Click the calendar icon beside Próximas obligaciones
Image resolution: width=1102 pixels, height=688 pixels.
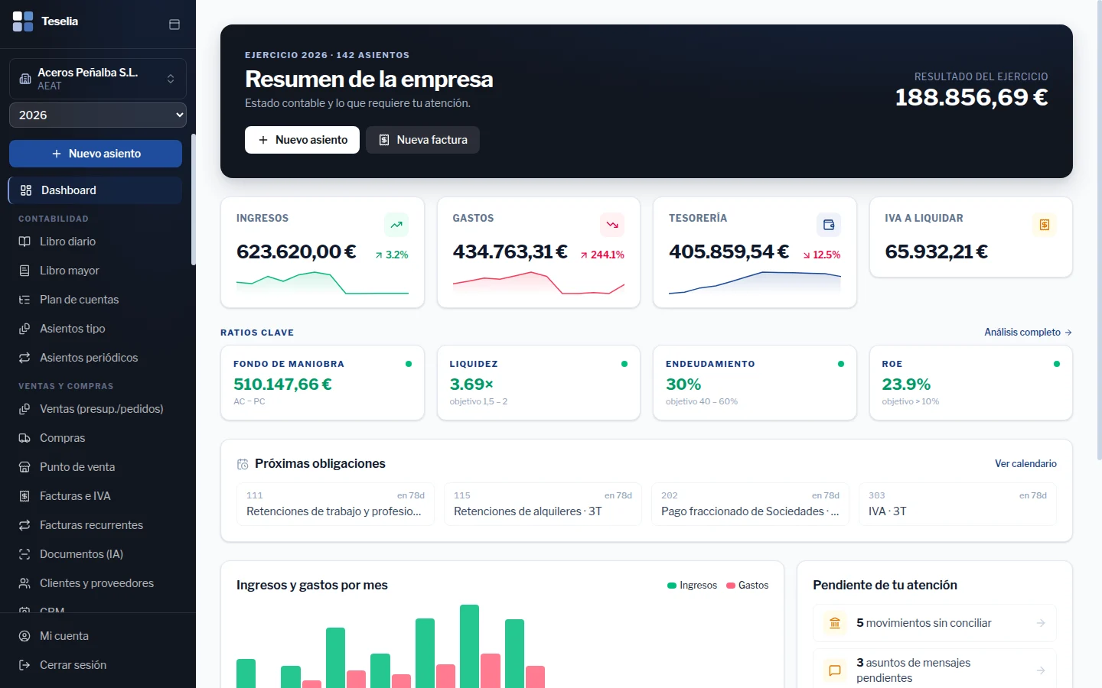(243, 464)
